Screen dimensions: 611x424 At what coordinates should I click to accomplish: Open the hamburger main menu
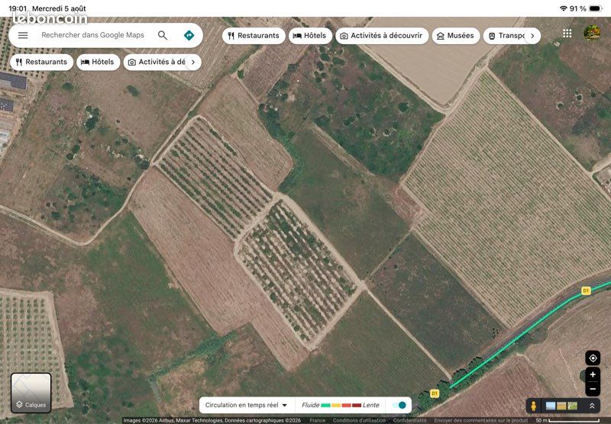point(23,35)
